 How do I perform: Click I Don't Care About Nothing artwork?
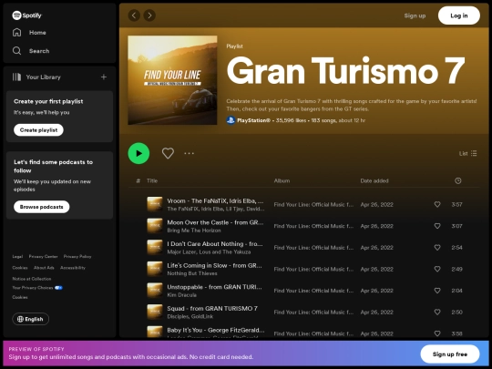pyautogui.click(x=155, y=247)
